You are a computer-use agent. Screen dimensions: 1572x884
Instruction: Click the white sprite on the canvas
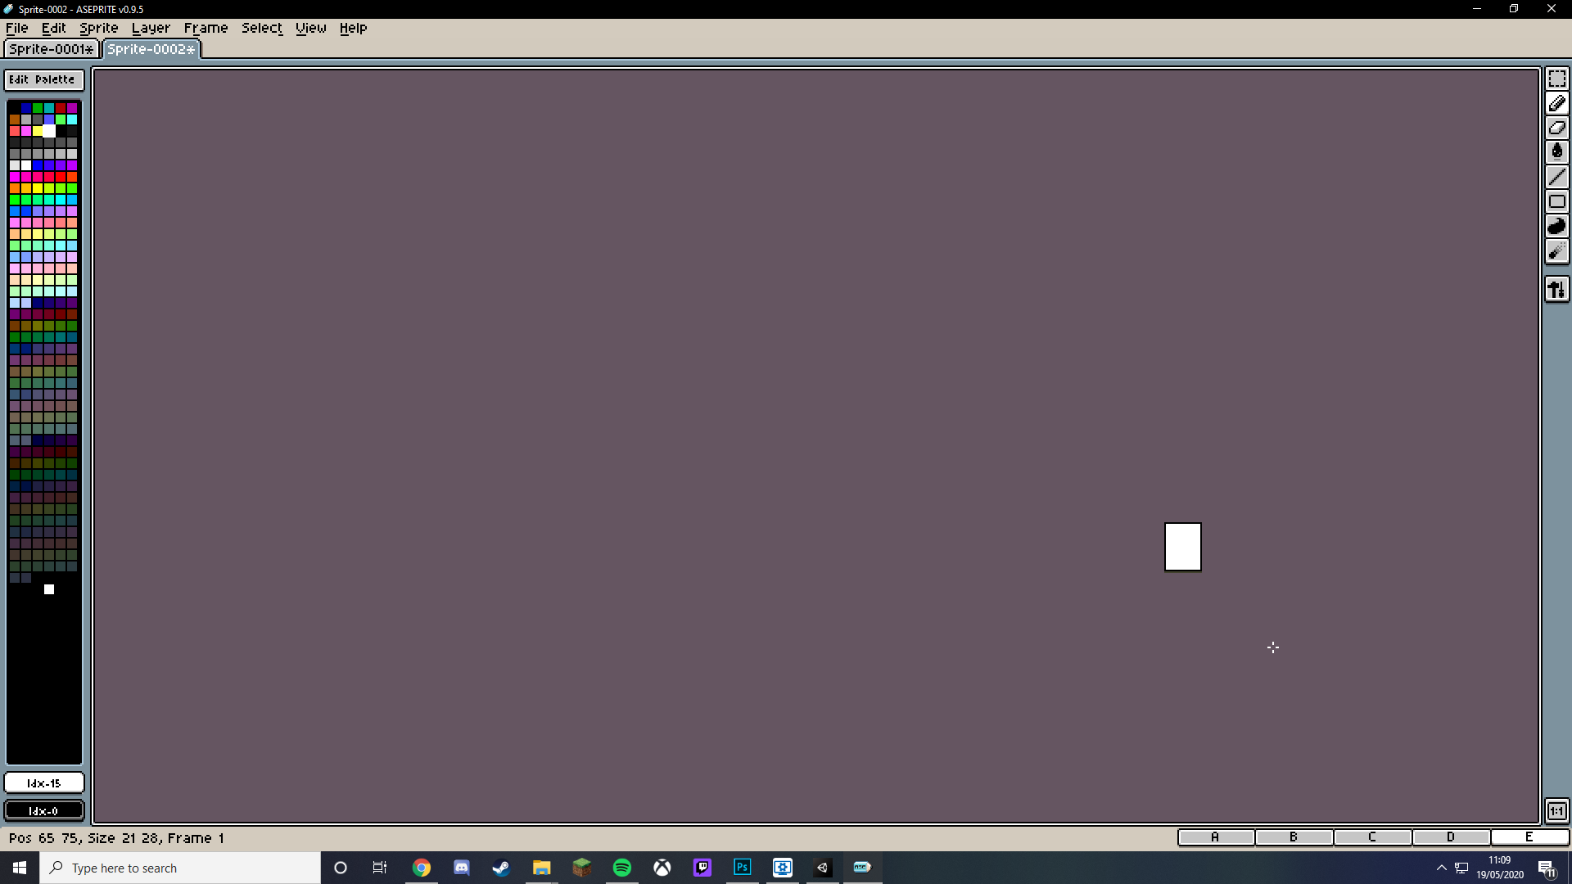[x=1183, y=547]
